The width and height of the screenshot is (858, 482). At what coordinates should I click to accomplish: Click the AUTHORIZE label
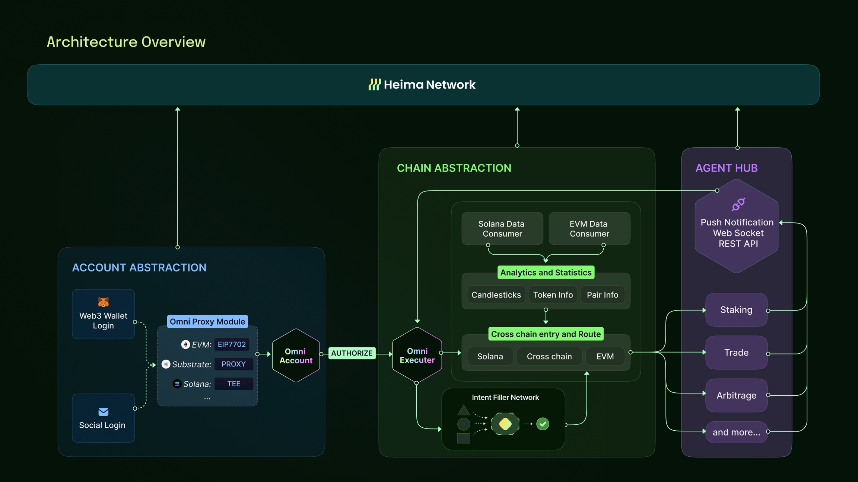(x=352, y=353)
